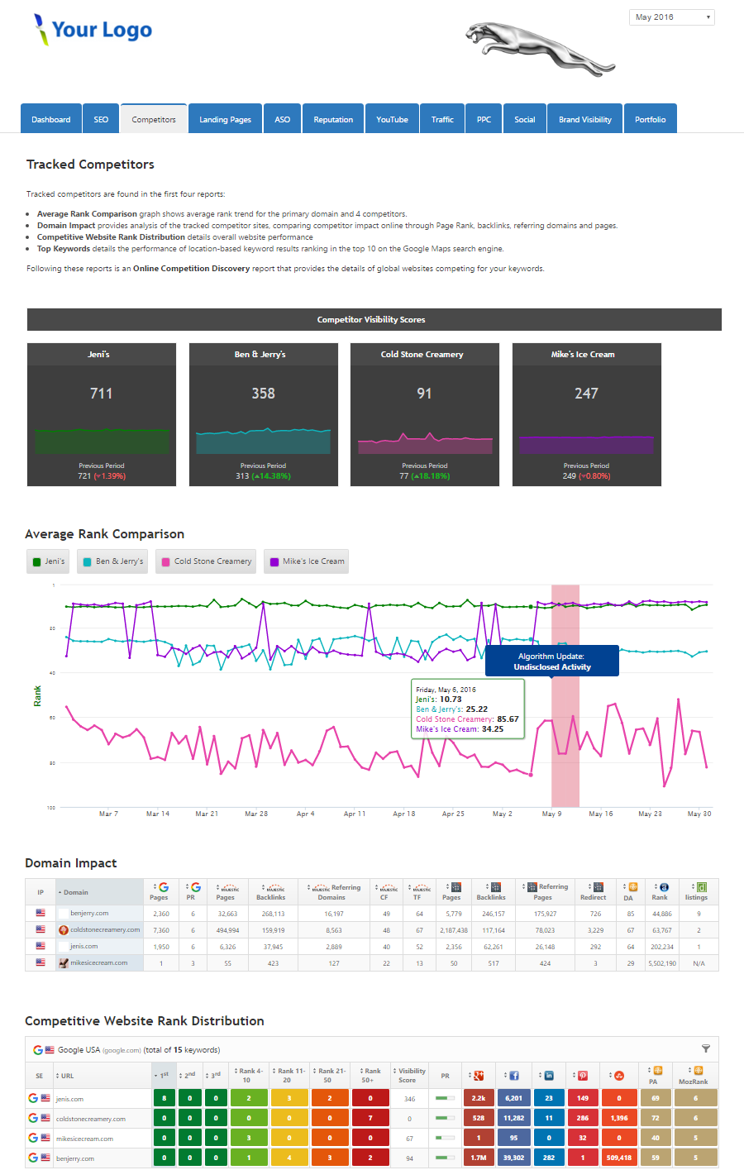Sort by Google+ shares column icon
Viewport: 744px width, 1170px height.
478,1075
